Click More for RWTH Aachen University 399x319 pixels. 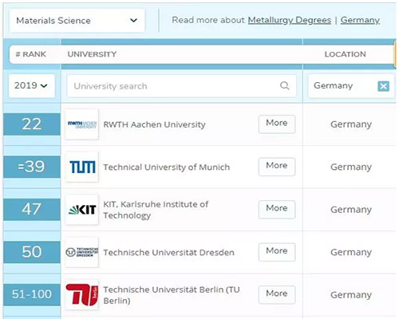(277, 124)
